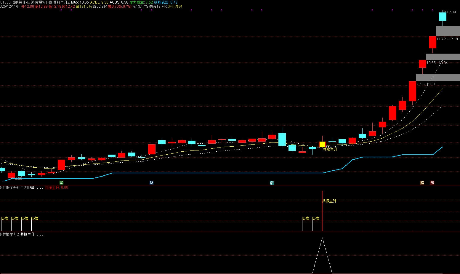Click the ACBL: 9.36 value

(x=99, y=2)
